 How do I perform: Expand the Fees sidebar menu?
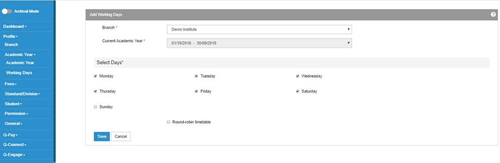pos(11,84)
